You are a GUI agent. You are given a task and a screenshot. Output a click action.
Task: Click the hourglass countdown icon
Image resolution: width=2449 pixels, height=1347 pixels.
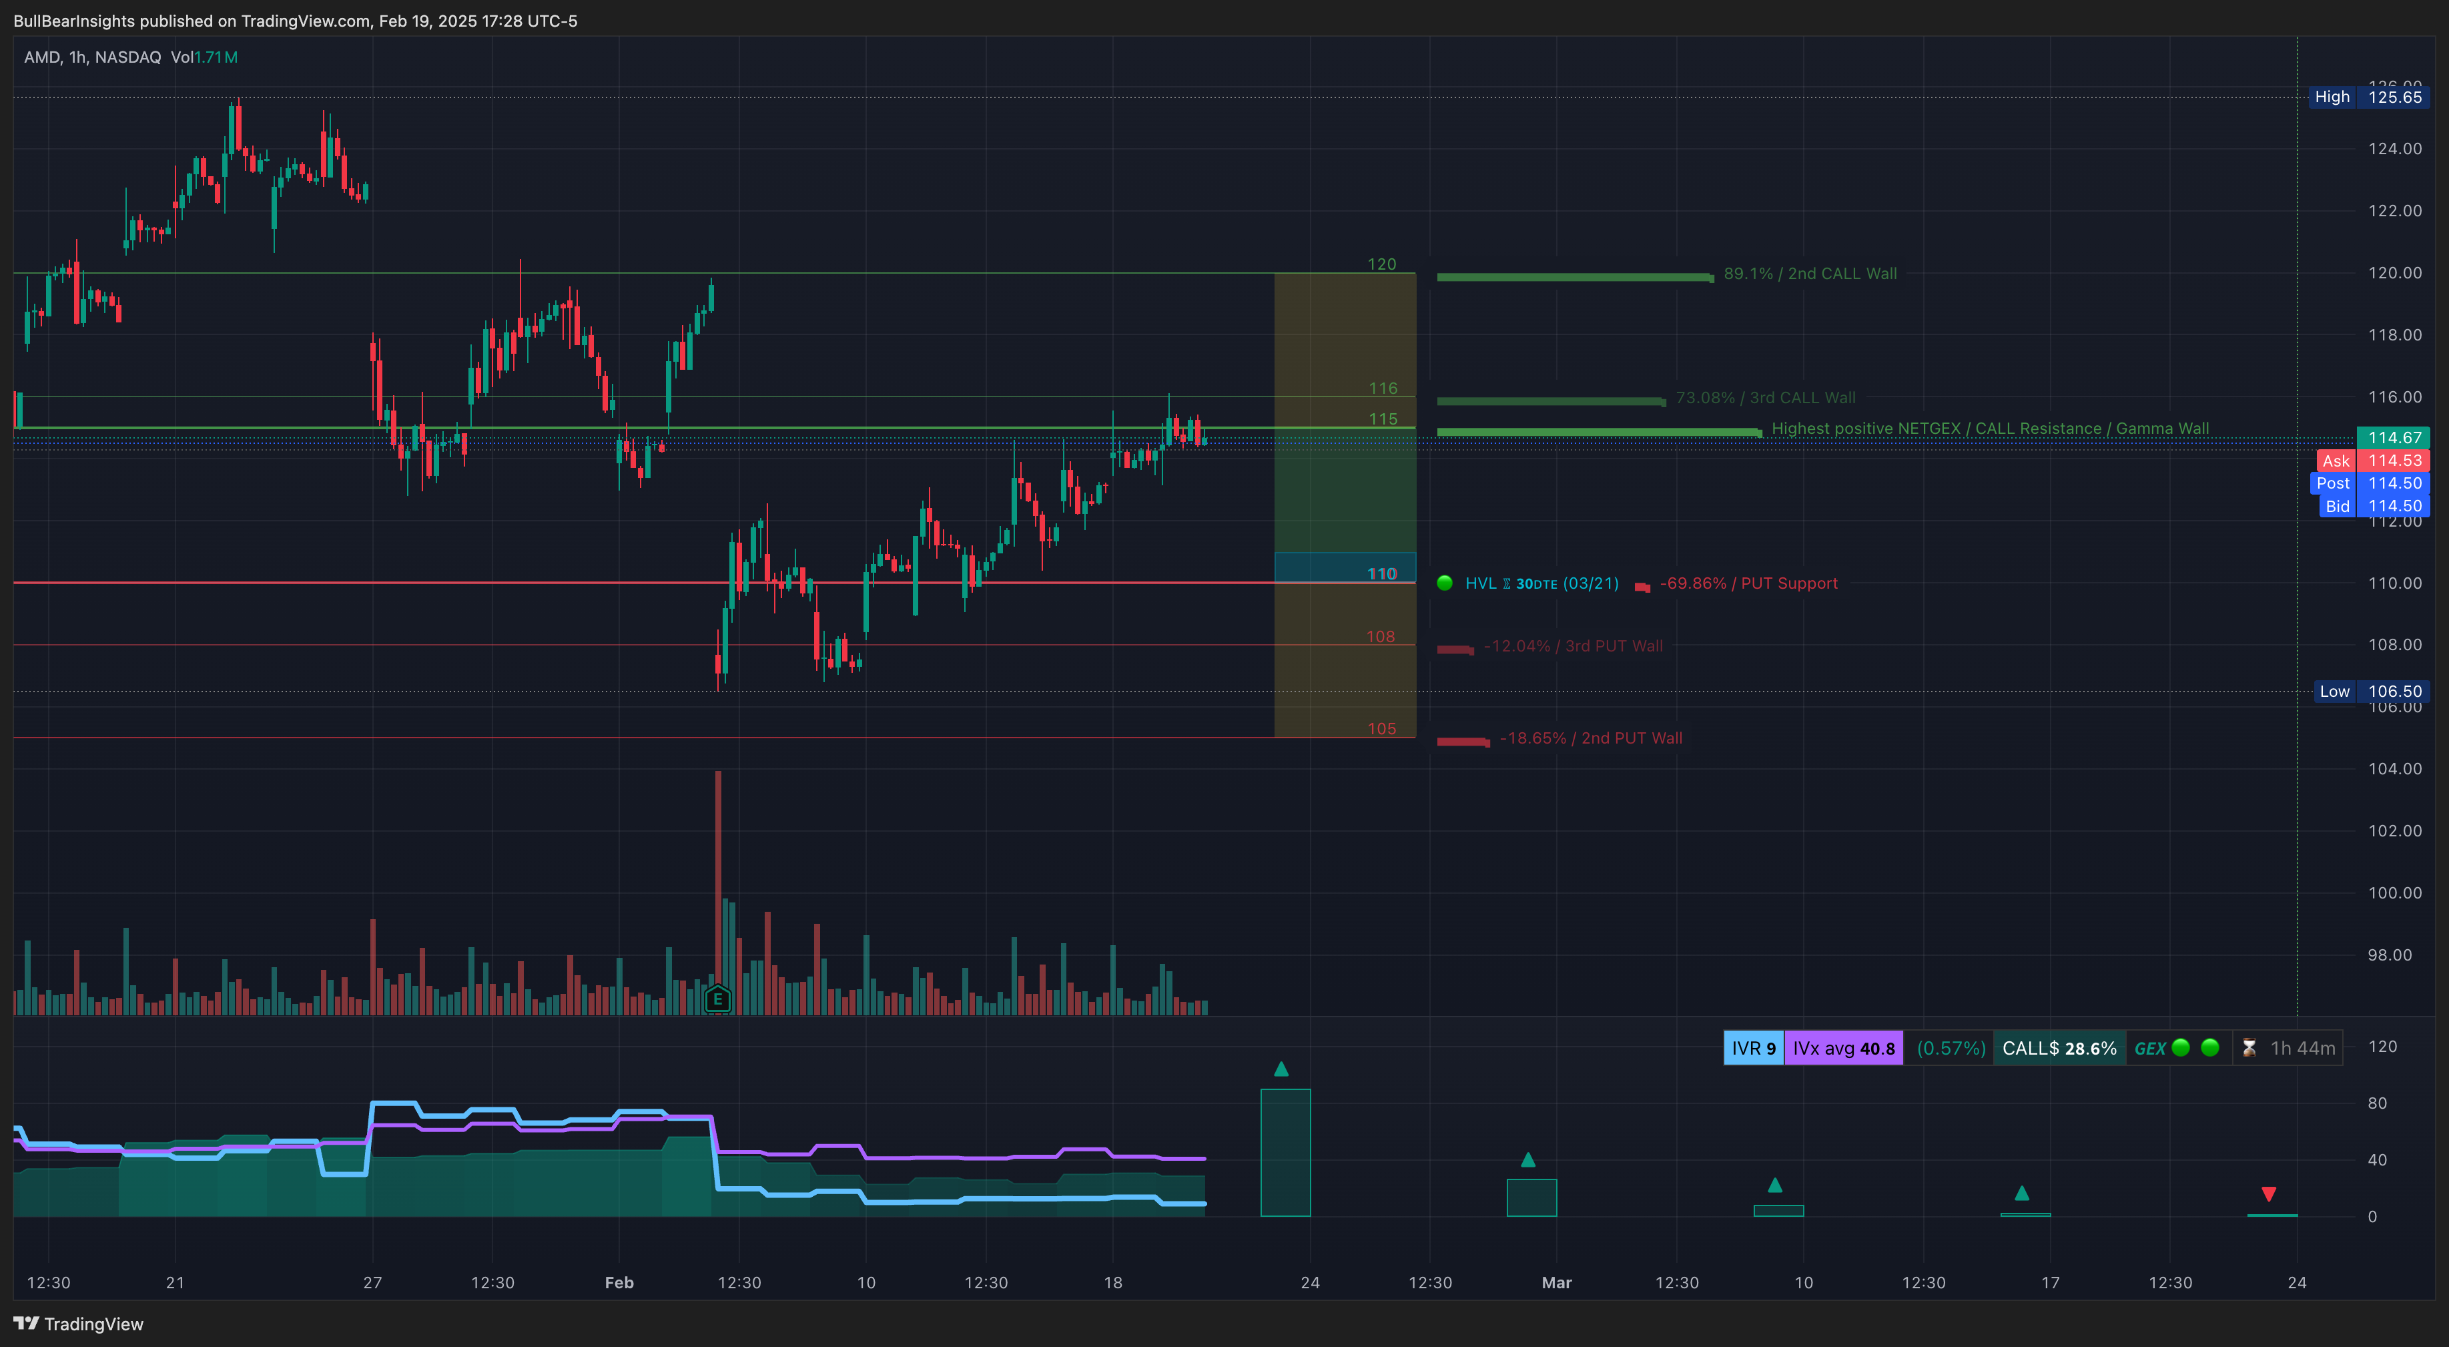point(2248,1049)
